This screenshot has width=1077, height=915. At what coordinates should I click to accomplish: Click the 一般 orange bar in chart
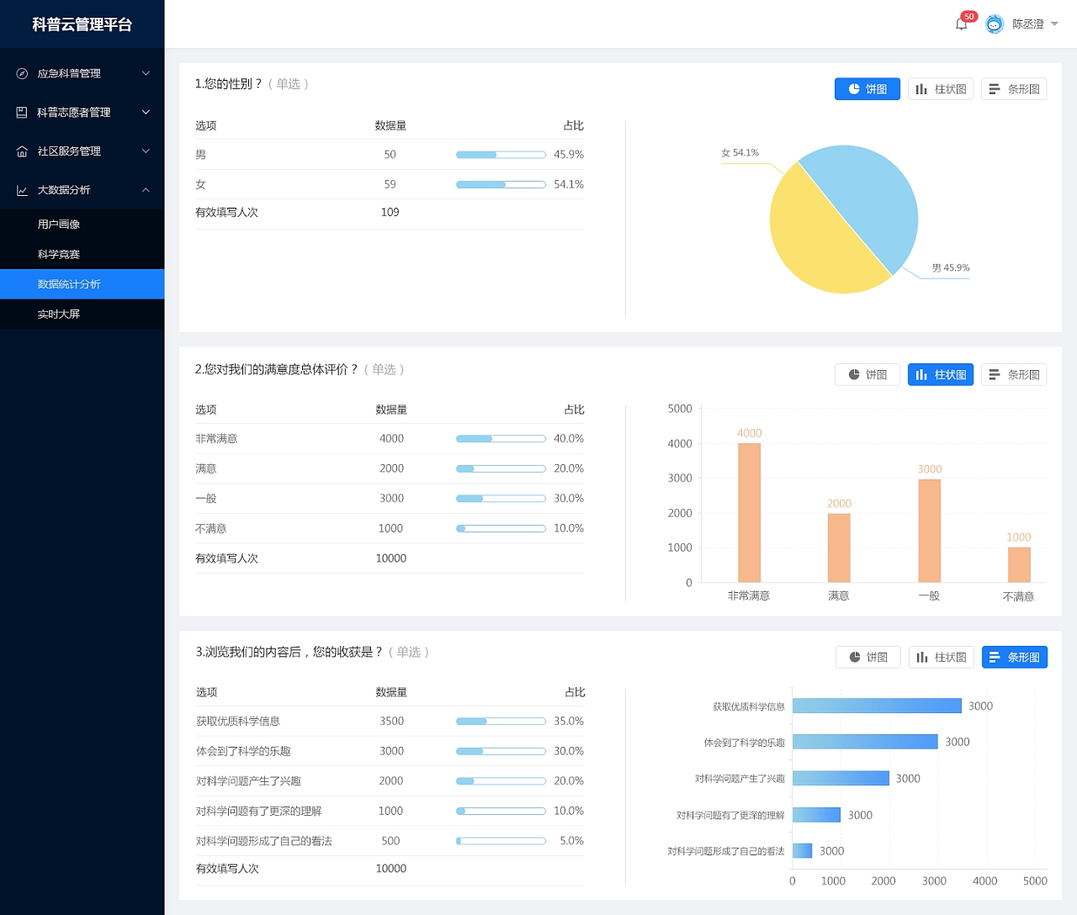tap(929, 530)
